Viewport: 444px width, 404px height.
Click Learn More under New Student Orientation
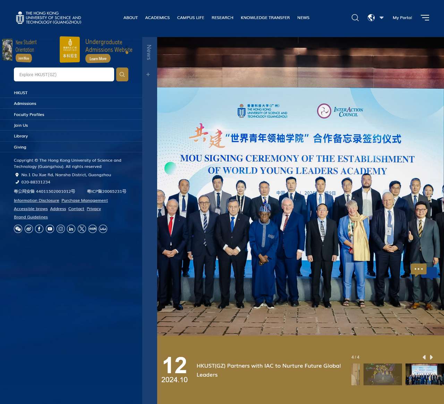pos(24,58)
